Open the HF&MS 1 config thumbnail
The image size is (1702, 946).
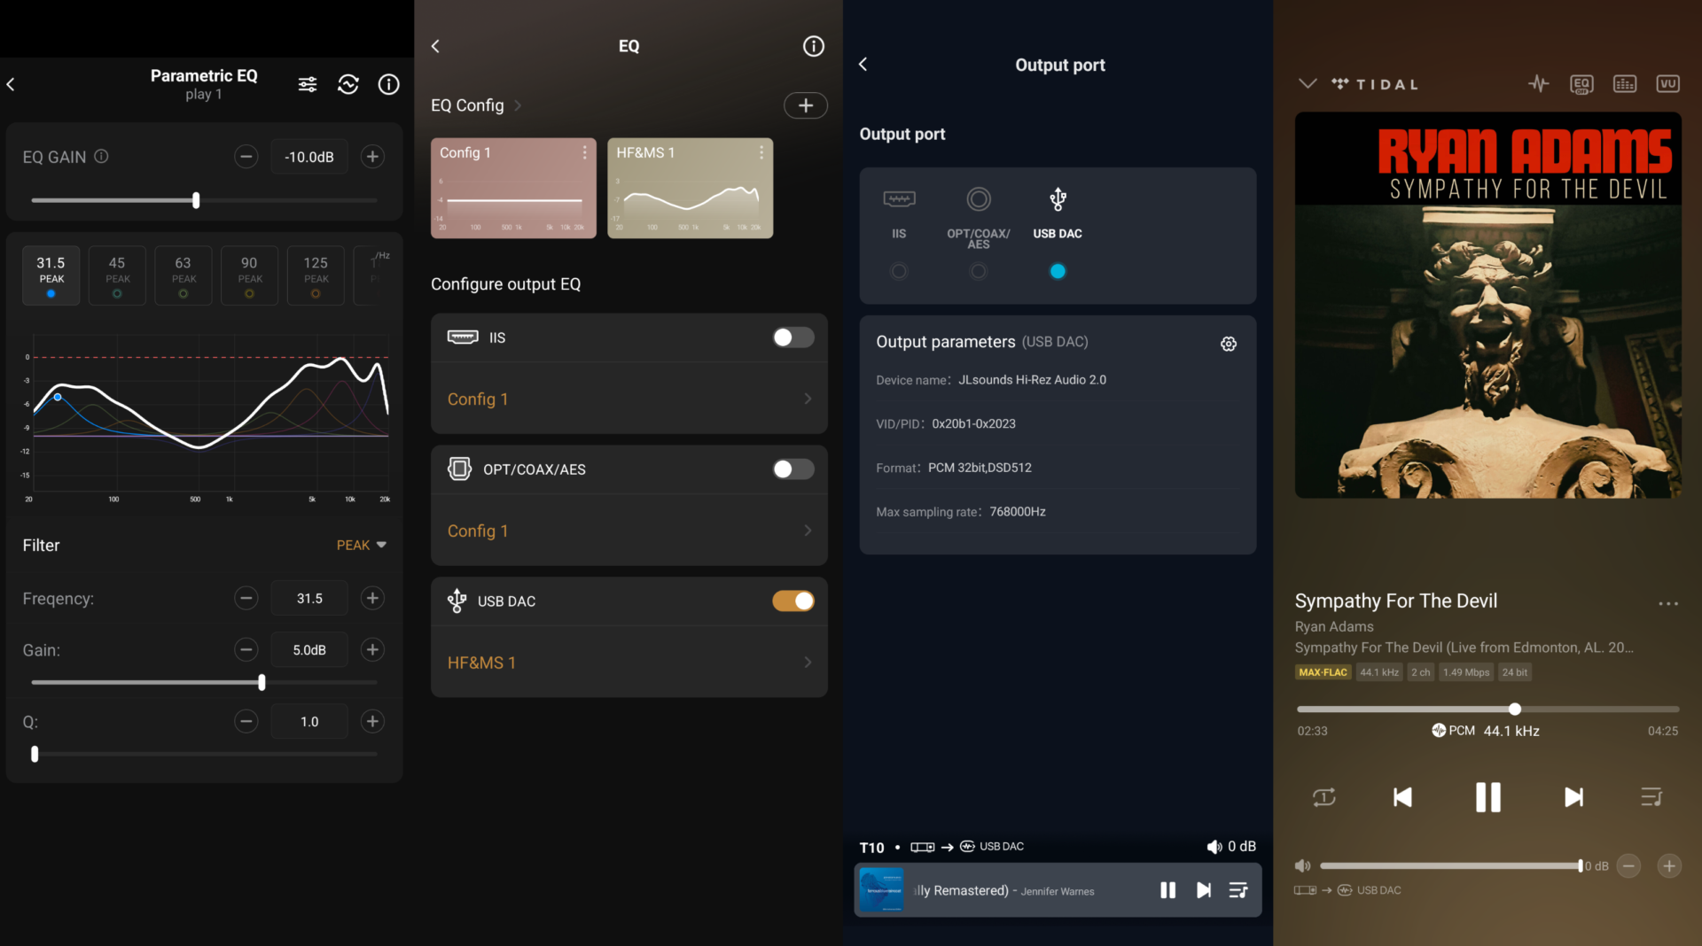coord(690,188)
